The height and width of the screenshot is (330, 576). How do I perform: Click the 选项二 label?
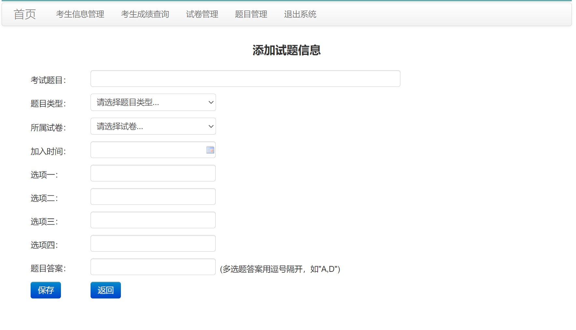(44, 198)
